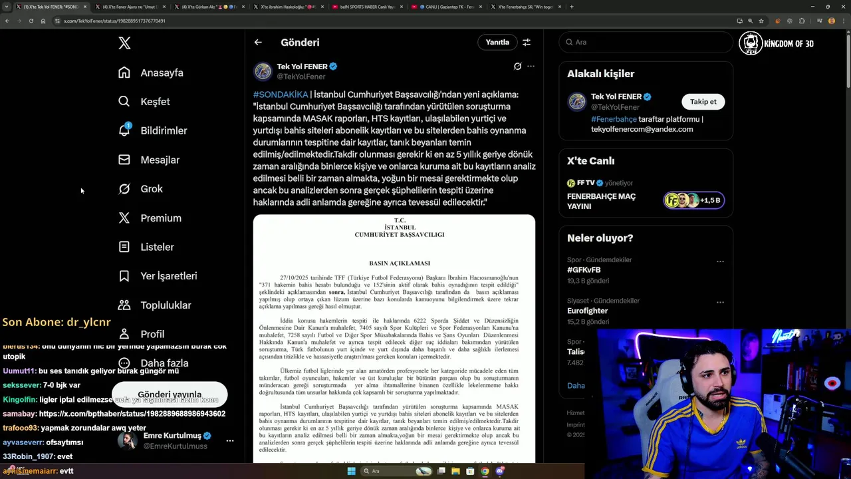Open Microsoft Store from the taskbar
This screenshot has height=479, width=851.
[x=470, y=471]
